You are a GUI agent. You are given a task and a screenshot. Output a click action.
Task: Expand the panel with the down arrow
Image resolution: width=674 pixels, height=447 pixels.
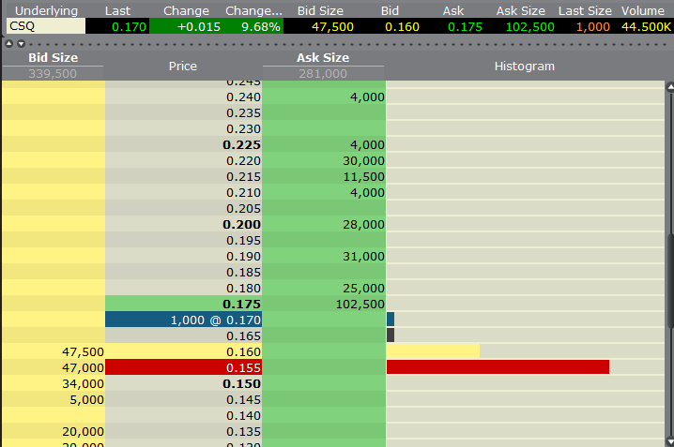tap(20, 43)
